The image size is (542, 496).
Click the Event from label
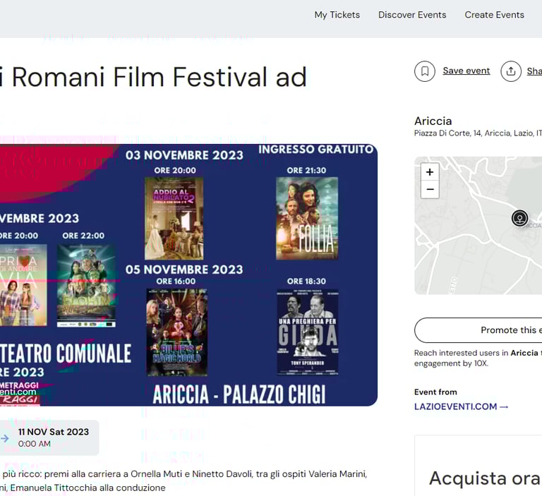tap(435, 392)
